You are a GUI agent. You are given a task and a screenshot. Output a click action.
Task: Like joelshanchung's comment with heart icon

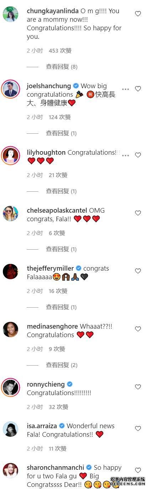pyautogui.click(x=138, y=89)
